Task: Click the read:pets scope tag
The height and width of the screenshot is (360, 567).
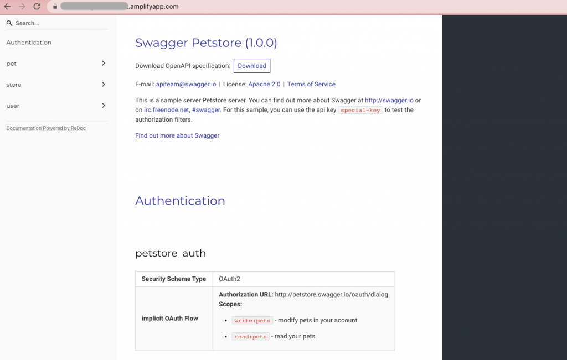Action: point(250,337)
